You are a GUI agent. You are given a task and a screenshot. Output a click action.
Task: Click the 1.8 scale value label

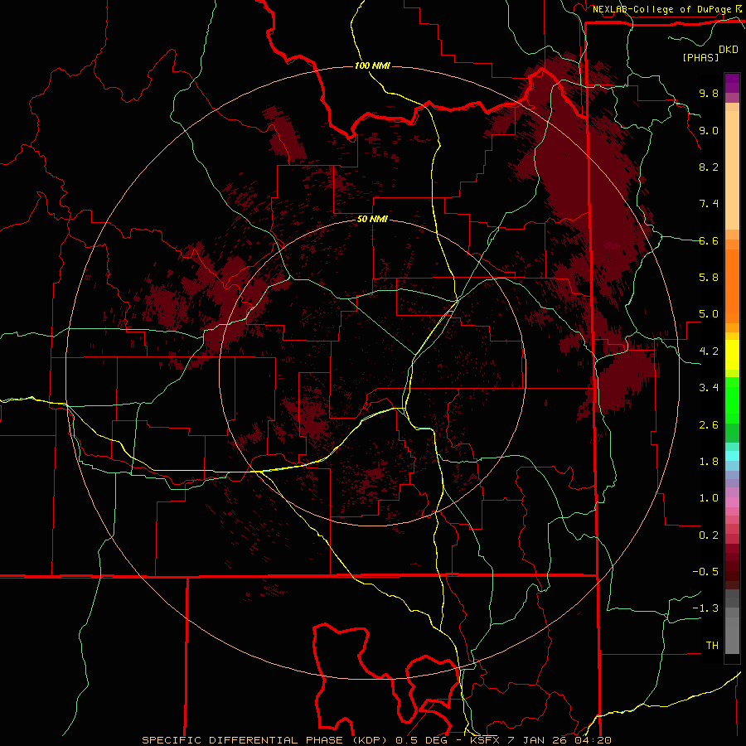tap(709, 462)
